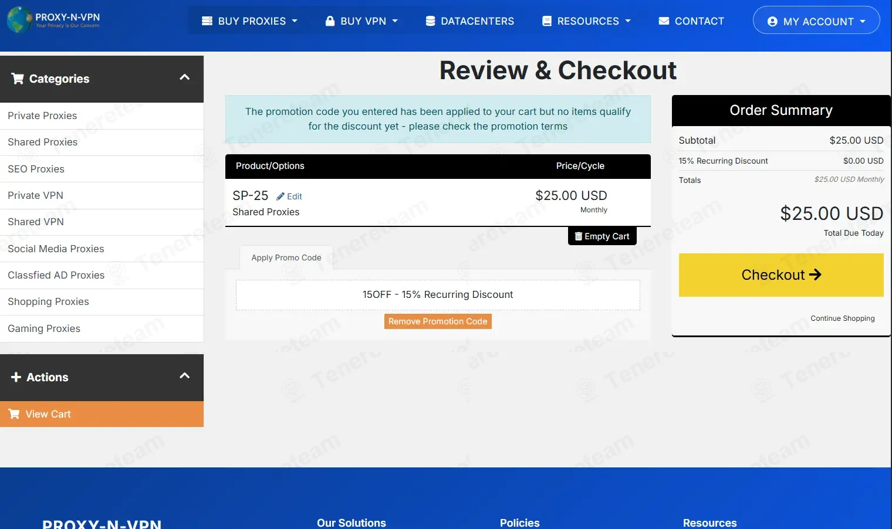This screenshot has height=529, width=892.
Task: Select Shared VPN category
Action: point(102,222)
